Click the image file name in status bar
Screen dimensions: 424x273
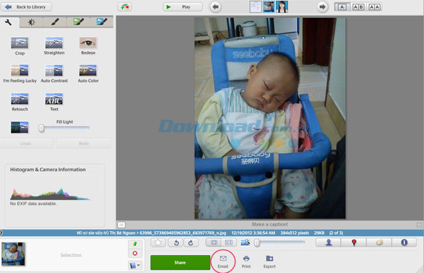click(x=183, y=233)
